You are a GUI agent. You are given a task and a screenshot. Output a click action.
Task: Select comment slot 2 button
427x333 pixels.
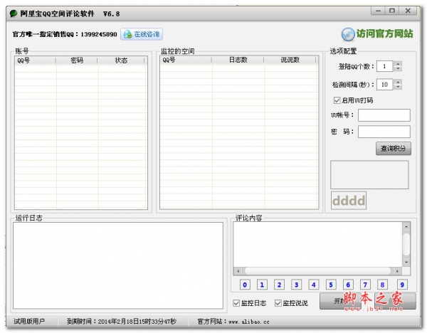(279, 285)
